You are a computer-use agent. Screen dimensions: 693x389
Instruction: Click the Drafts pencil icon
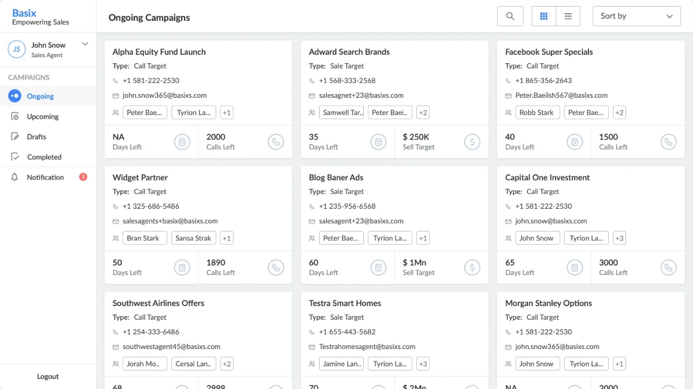(14, 137)
